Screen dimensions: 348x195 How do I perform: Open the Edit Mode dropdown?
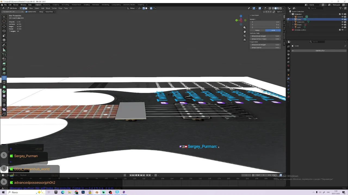[x=13, y=8]
